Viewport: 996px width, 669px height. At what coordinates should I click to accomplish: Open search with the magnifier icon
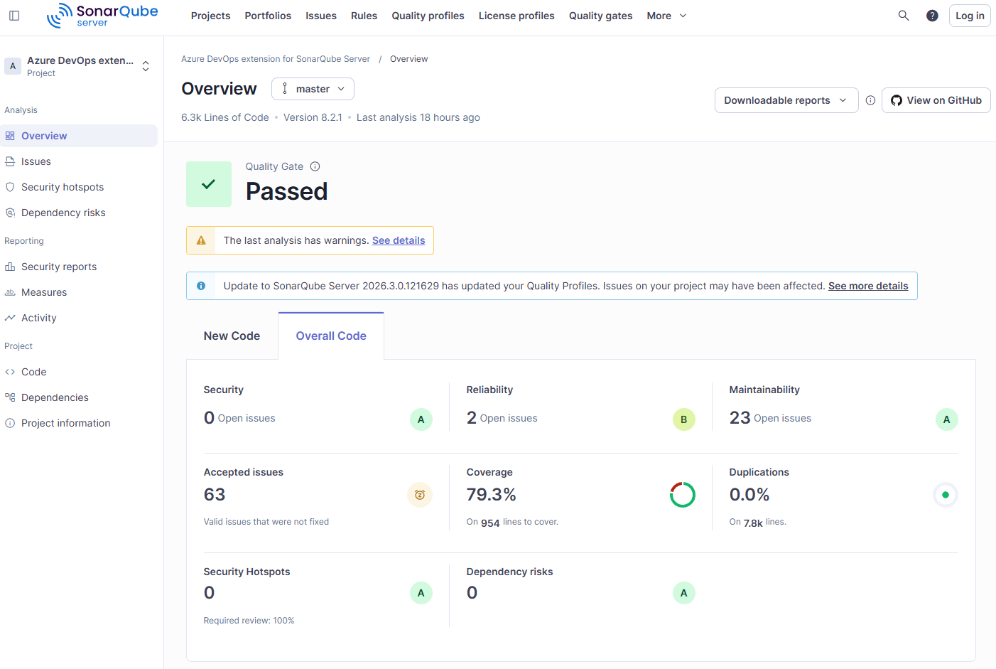coord(904,16)
